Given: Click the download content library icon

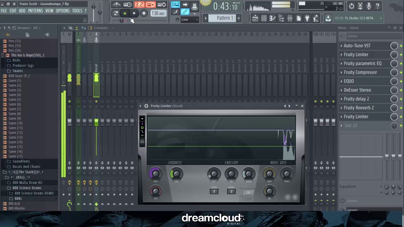Looking at the screenshot, I should [328, 18].
